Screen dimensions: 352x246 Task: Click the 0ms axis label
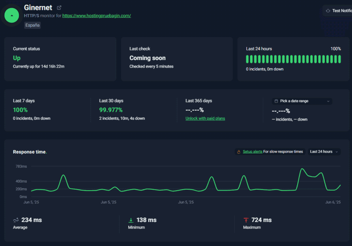click(x=23, y=197)
